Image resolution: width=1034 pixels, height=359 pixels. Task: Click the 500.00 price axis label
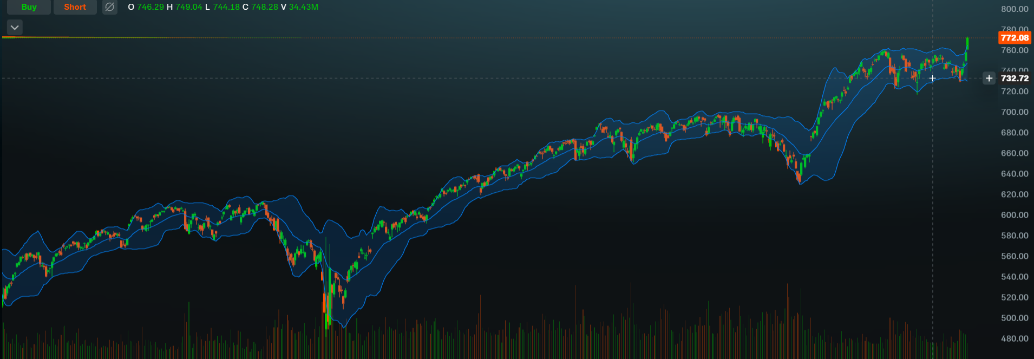click(1015, 318)
